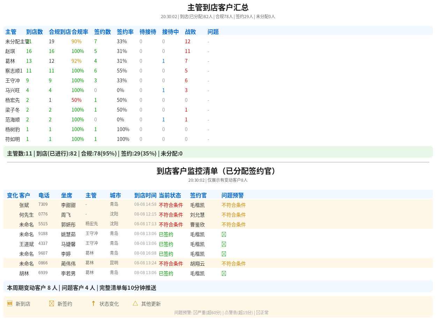The image size is (436, 332).
Task: Click the 签约率 column header
Action: coord(125,32)
